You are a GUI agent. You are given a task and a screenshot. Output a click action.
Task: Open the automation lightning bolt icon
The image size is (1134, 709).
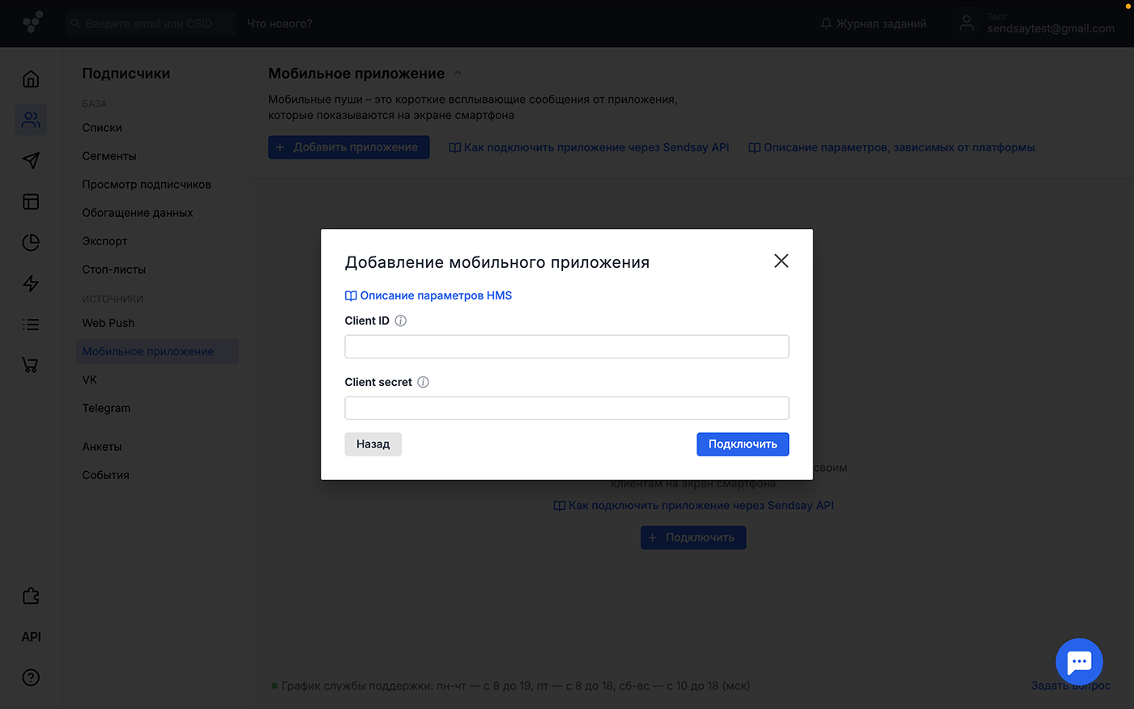31,283
